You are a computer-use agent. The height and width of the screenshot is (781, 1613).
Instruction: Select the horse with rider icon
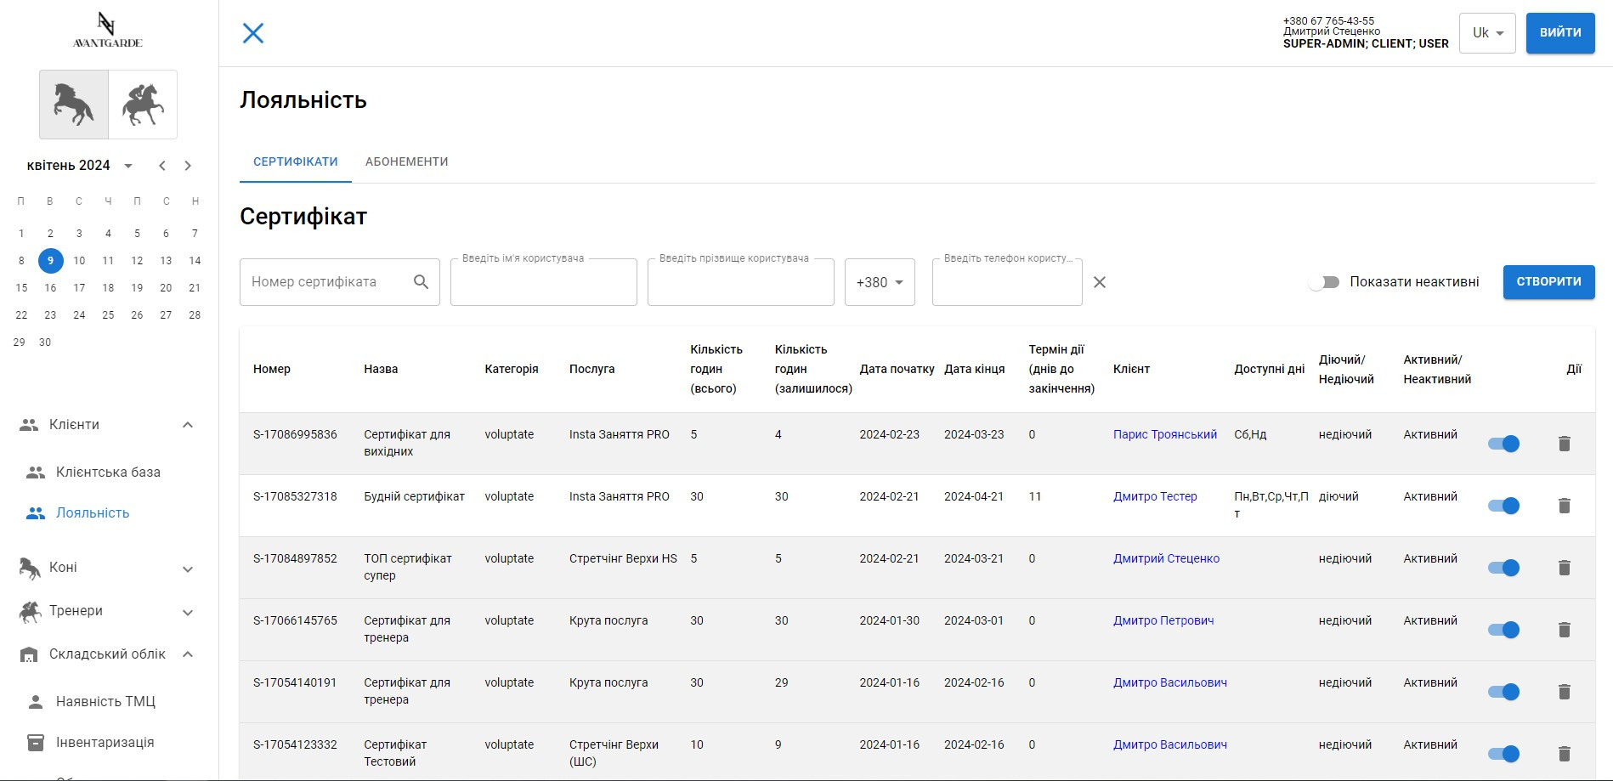[x=143, y=105]
